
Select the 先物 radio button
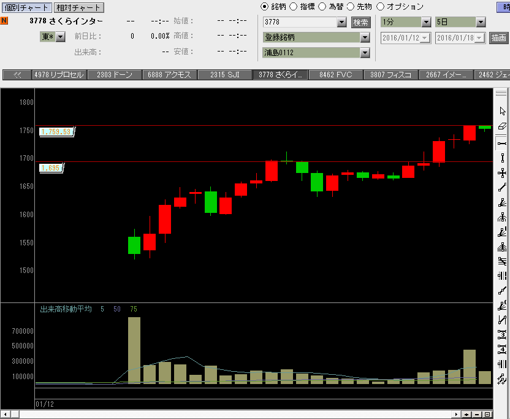click(x=351, y=7)
